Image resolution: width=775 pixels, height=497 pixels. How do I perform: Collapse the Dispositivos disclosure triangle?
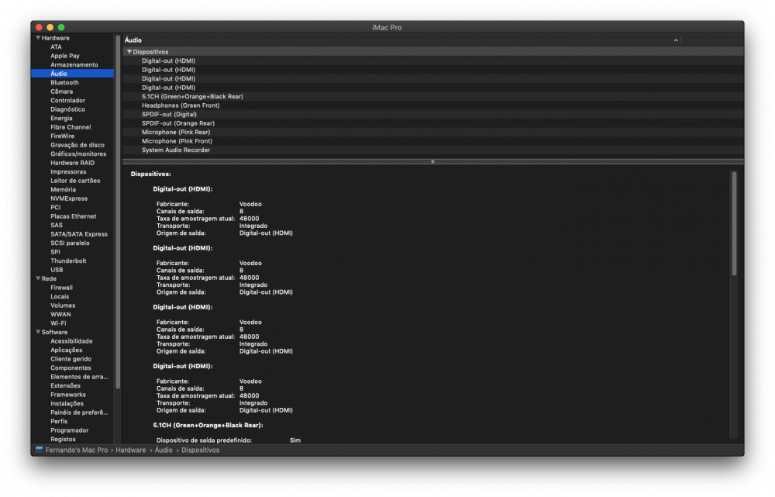coord(129,51)
